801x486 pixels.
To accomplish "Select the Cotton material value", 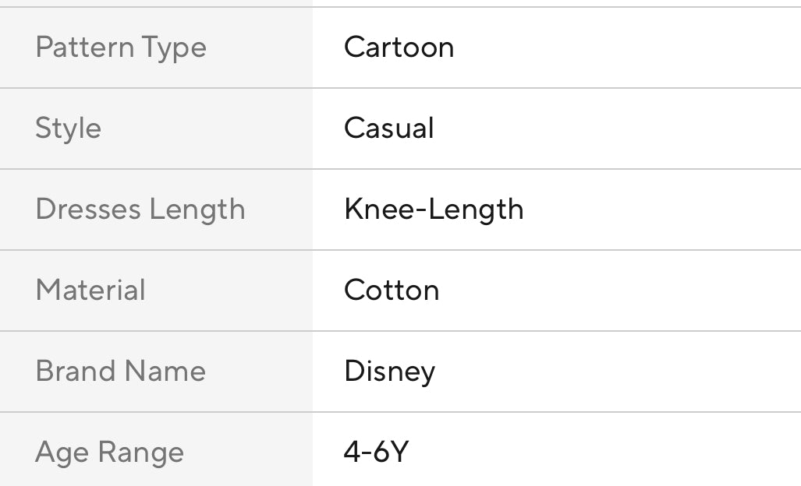I will click(392, 291).
